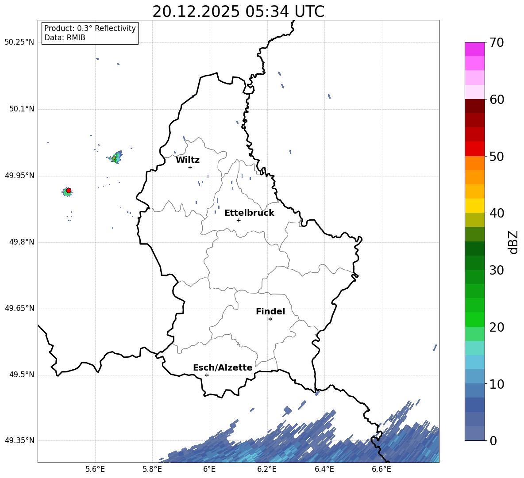Click the title text "20.12.2025 05:34 UTC"
The height and width of the screenshot is (478, 524).
pyautogui.click(x=238, y=11)
